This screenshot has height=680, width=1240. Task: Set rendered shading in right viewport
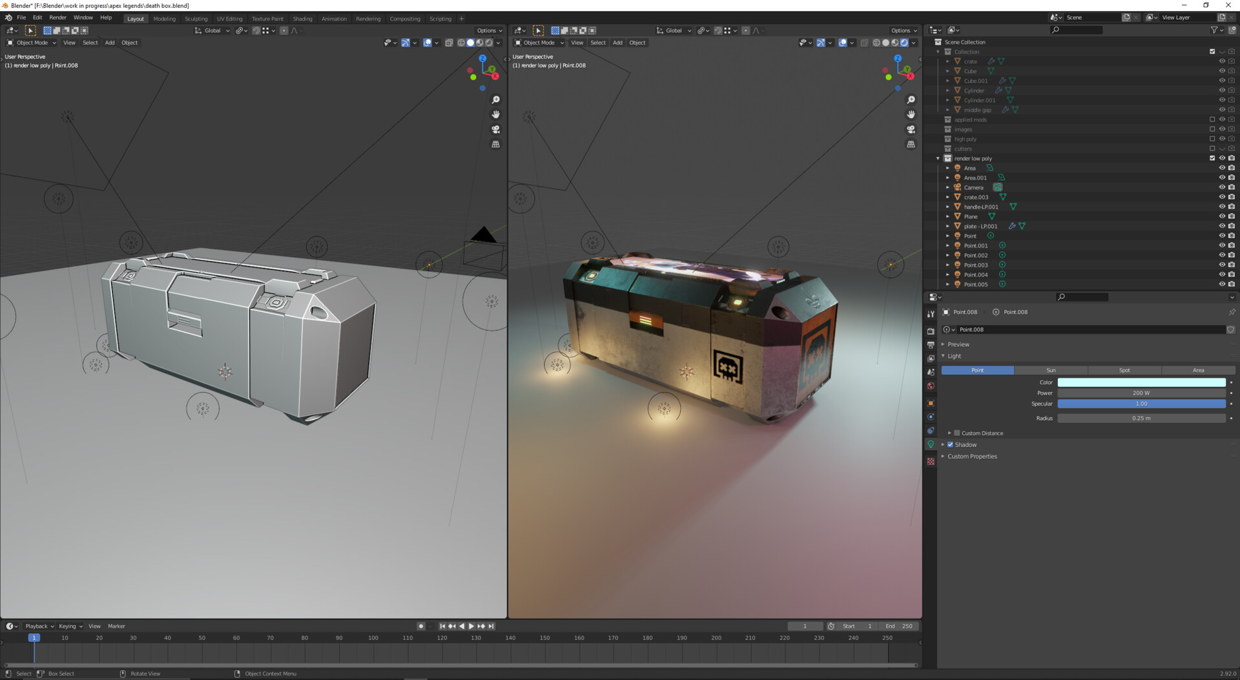(904, 43)
